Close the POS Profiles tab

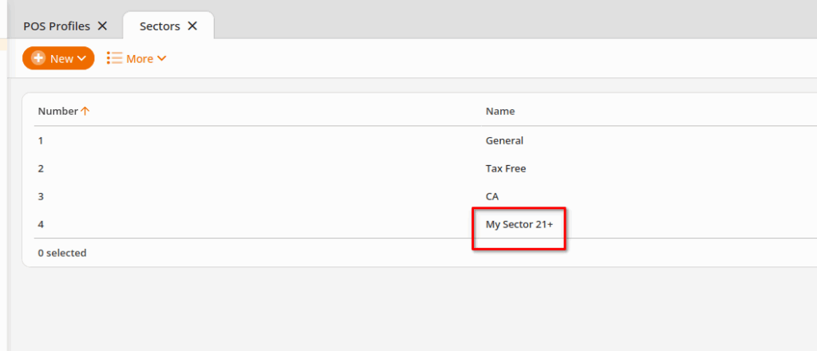103,26
